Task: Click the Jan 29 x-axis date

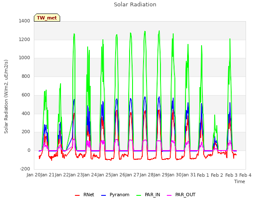Action: (x=161, y=175)
